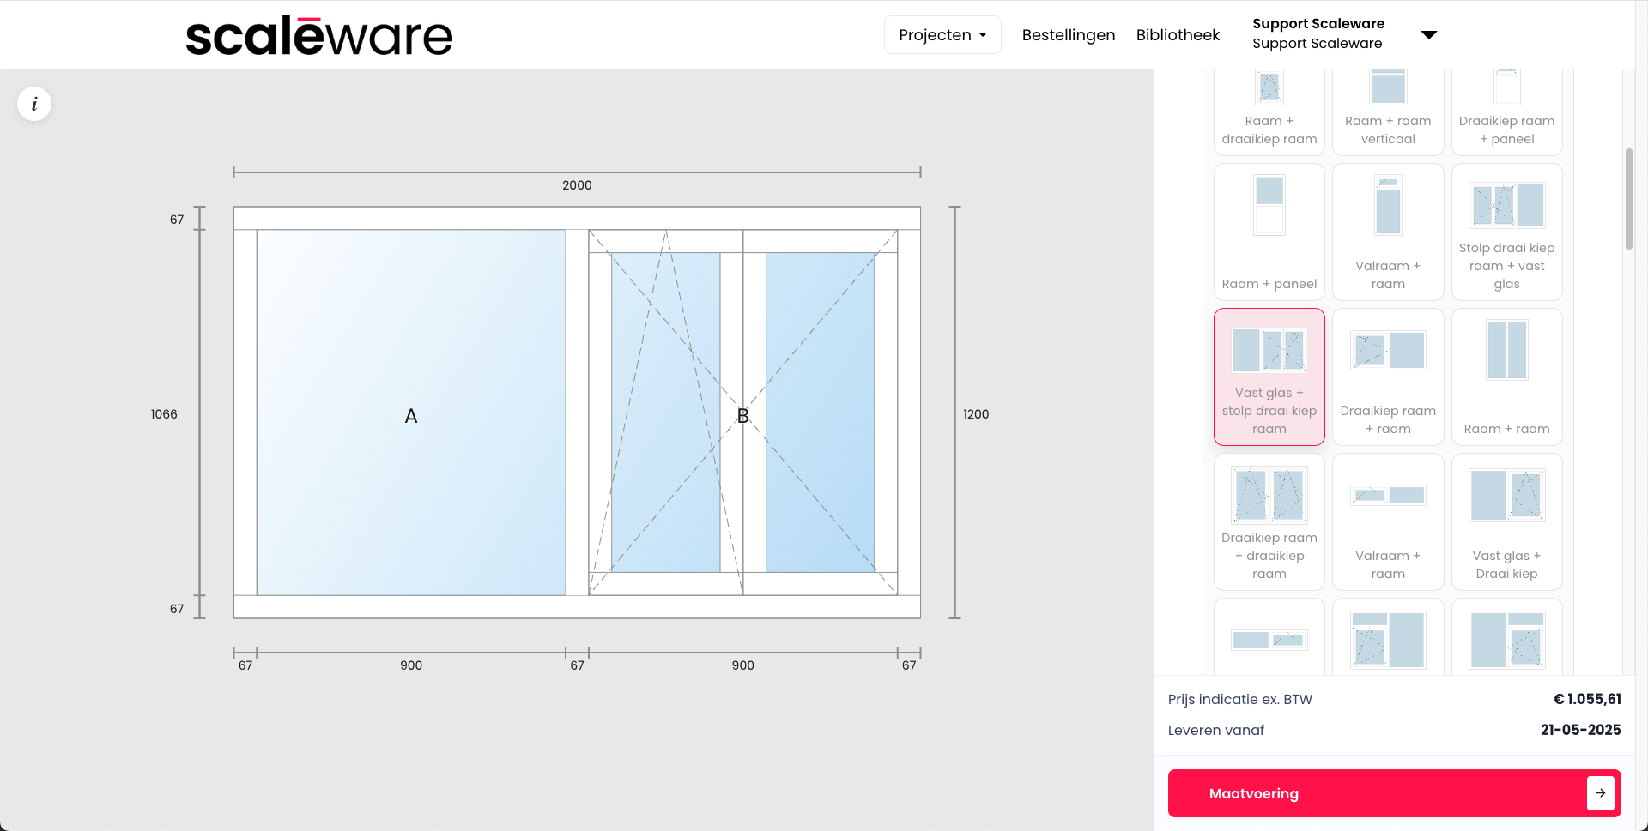Select Draaikiep raam + draaikiep raam template
This screenshot has width=1648, height=831.
[1269, 521]
